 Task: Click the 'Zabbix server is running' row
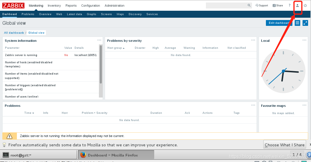click(x=51, y=55)
